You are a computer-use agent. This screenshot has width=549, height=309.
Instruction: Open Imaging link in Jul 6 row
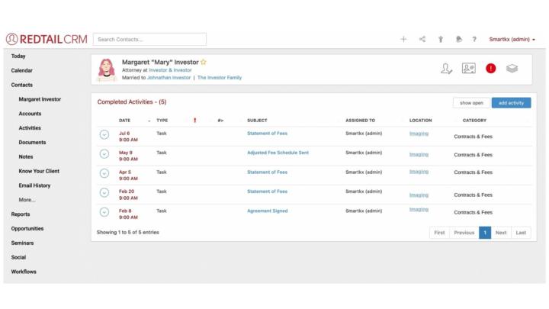coord(419,134)
